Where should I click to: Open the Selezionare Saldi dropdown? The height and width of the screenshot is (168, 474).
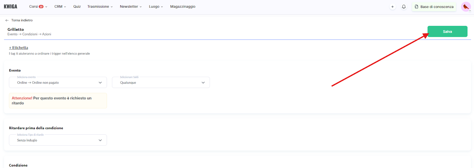[x=161, y=83]
